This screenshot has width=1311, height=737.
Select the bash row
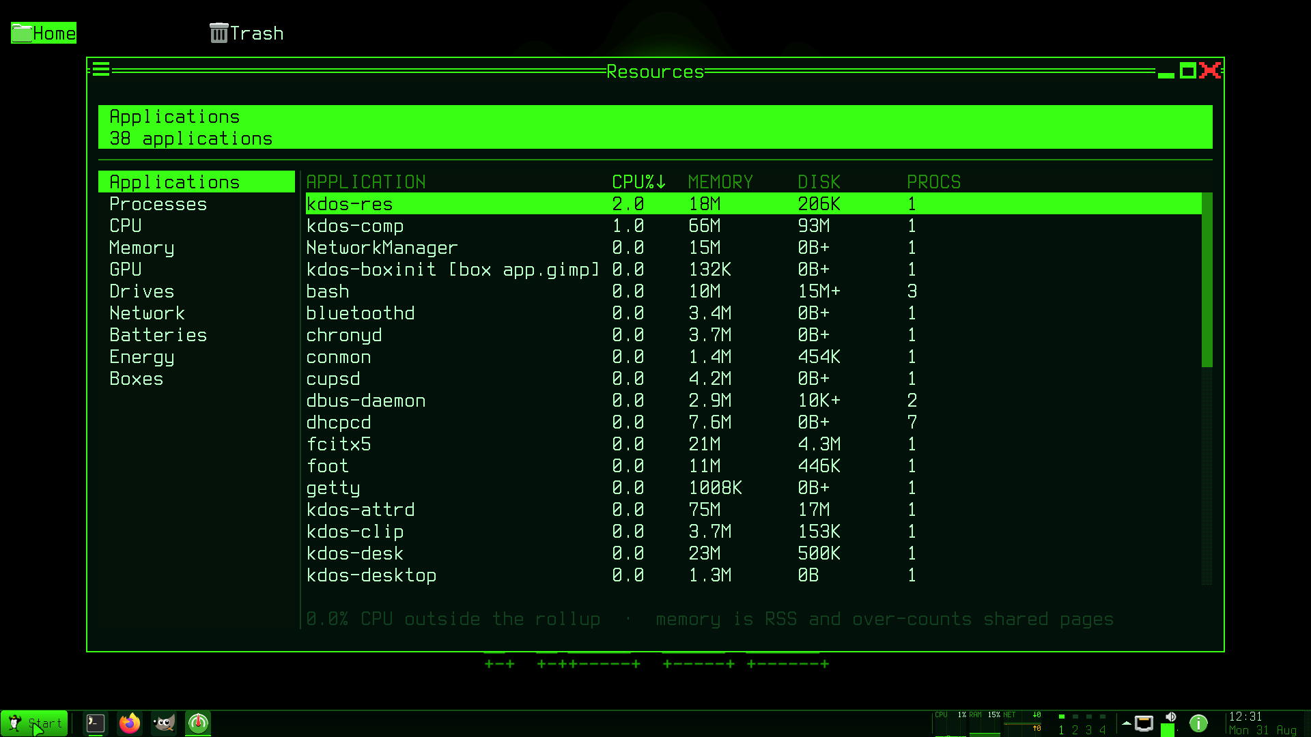click(x=754, y=291)
